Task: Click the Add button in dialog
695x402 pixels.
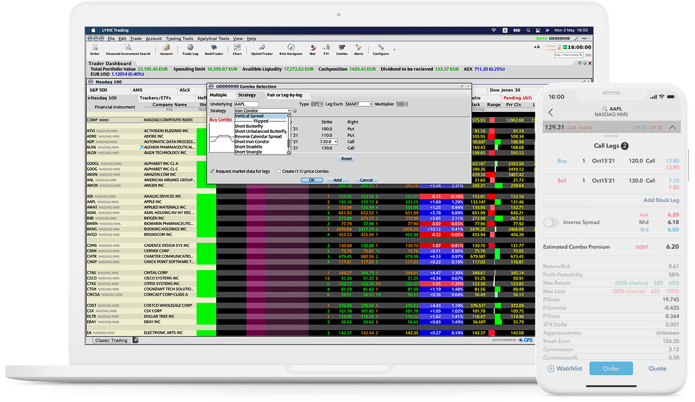Action: pos(338,180)
